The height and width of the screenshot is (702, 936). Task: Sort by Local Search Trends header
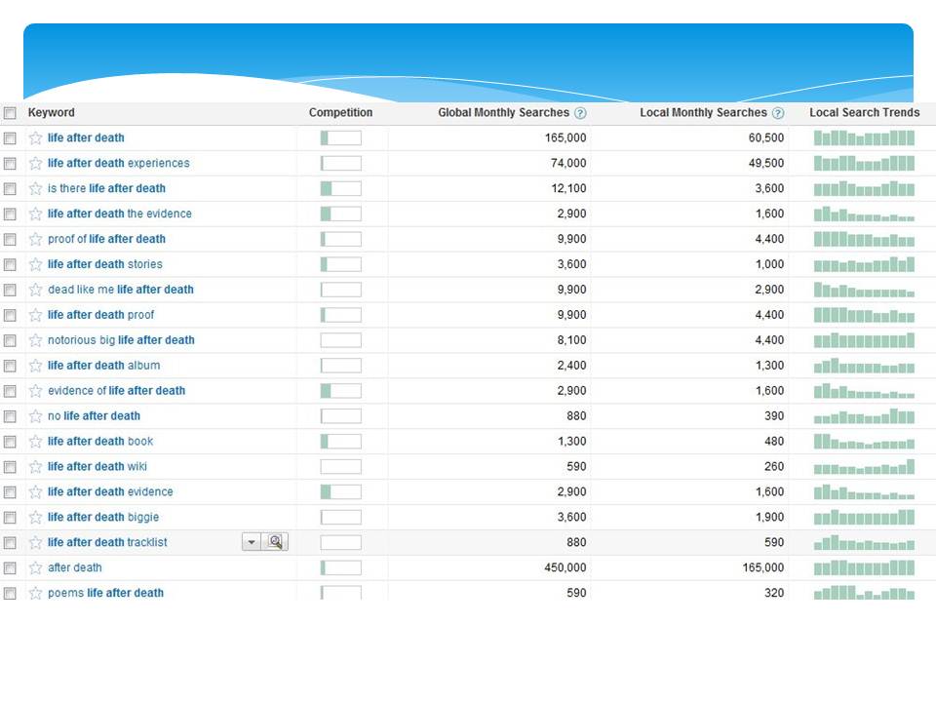click(864, 113)
